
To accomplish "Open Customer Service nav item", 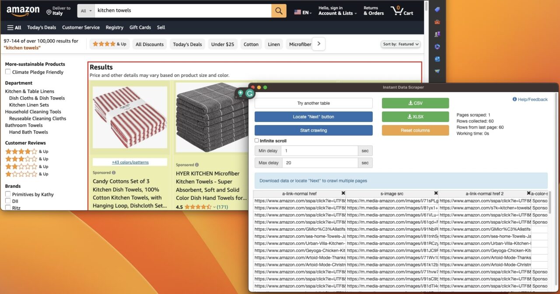I will point(81,28).
